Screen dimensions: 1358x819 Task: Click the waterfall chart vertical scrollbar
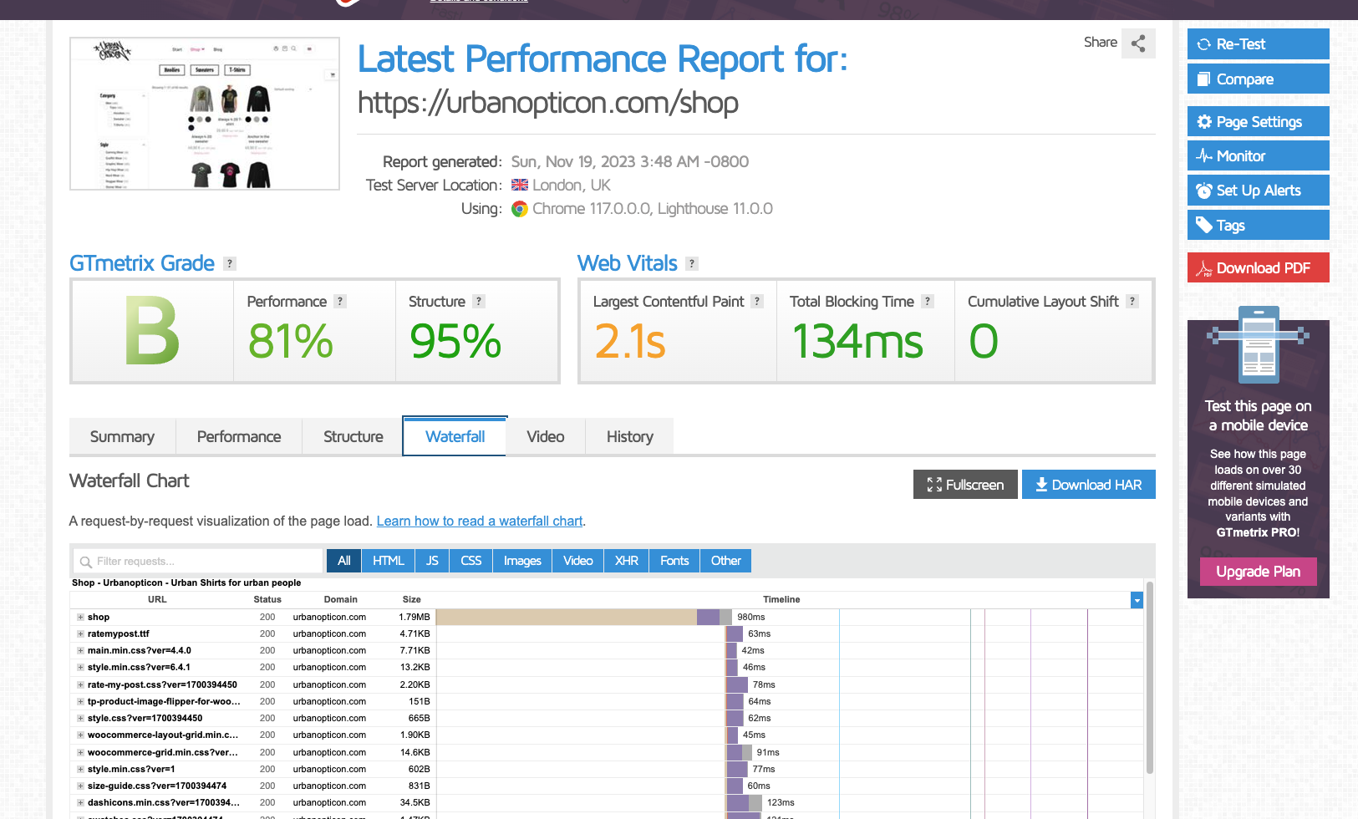click(x=1150, y=677)
